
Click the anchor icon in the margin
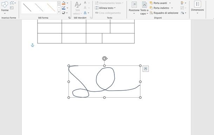[33, 45]
